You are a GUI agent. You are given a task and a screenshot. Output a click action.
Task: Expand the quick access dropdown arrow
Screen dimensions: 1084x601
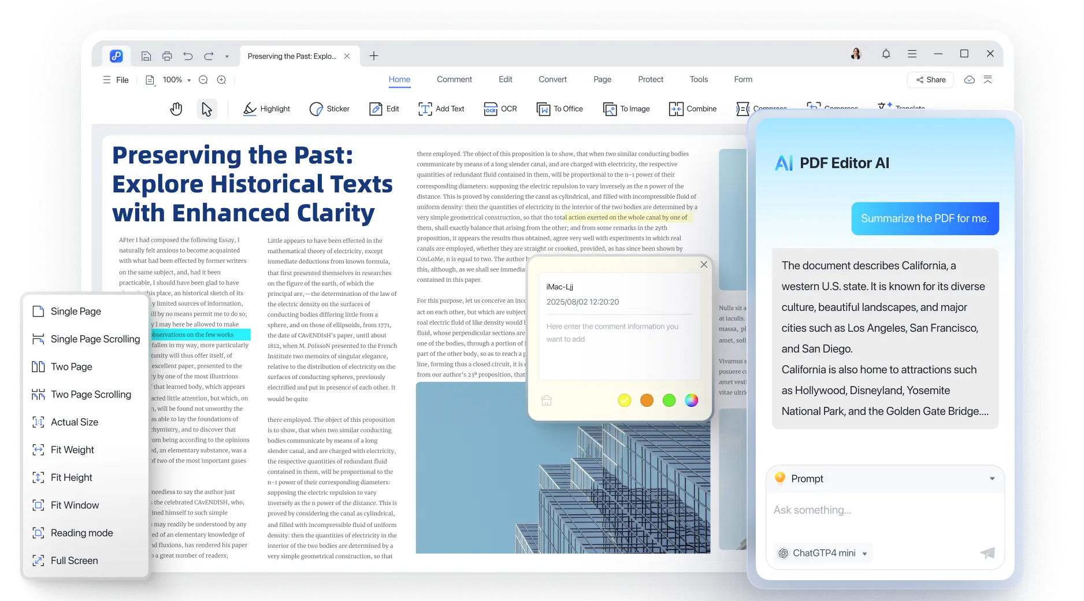[227, 57]
